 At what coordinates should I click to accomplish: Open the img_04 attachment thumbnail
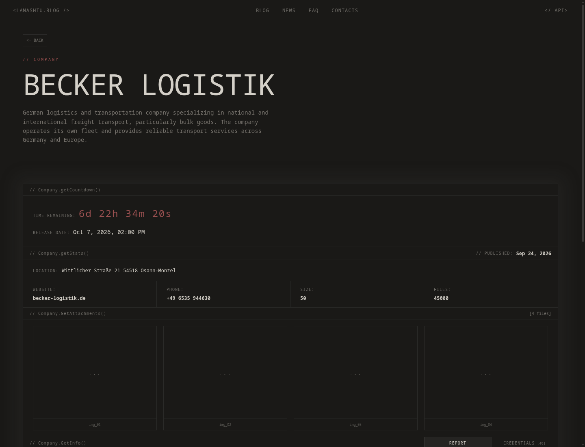coord(486,378)
